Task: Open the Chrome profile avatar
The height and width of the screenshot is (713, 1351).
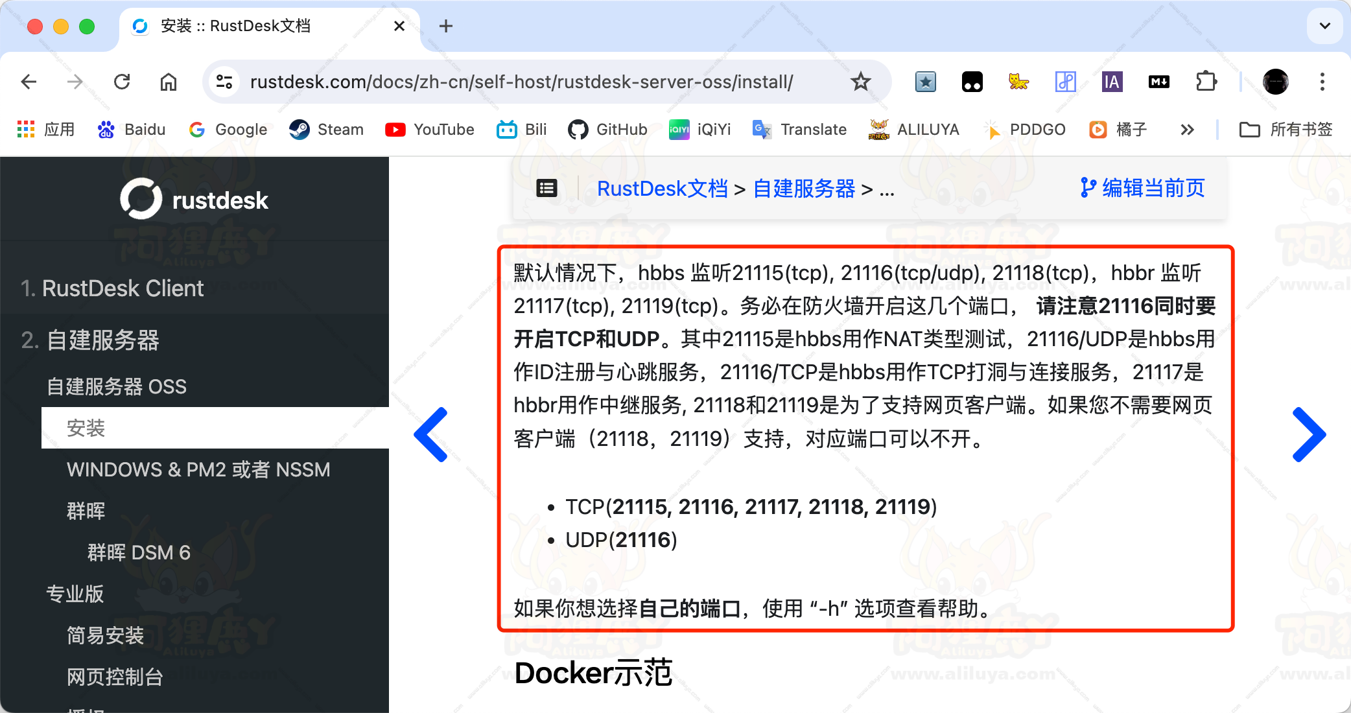Action: tap(1275, 82)
